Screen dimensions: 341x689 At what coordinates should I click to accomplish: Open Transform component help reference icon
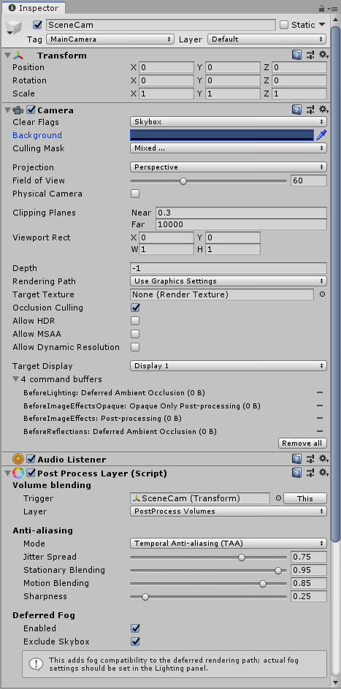coord(296,56)
